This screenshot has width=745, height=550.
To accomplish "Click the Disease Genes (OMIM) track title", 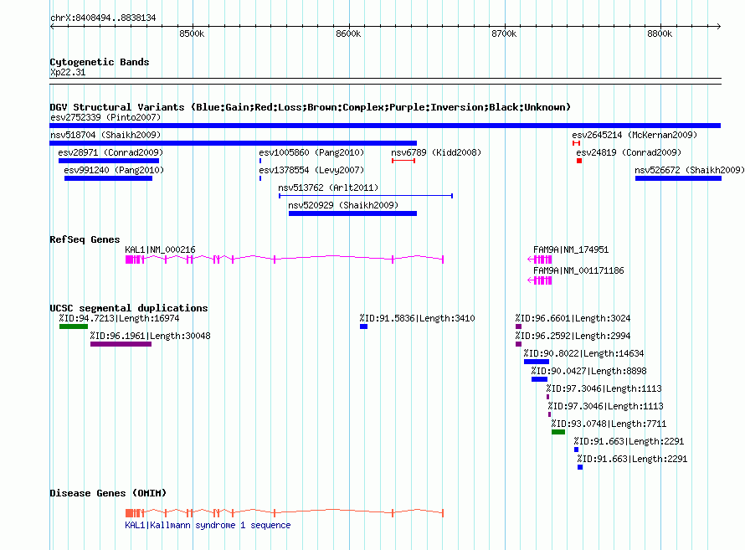I will coord(108,493).
